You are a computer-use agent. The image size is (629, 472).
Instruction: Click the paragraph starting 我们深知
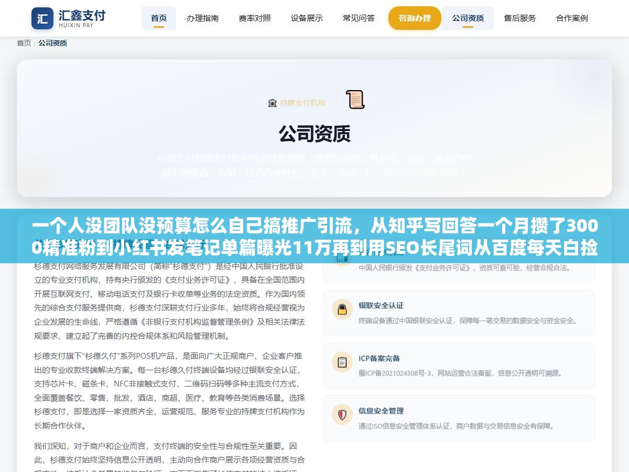click(169, 459)
